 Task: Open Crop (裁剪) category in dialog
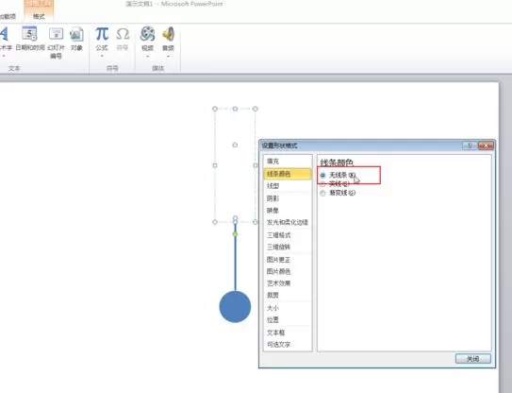click(x=288, y=295)
